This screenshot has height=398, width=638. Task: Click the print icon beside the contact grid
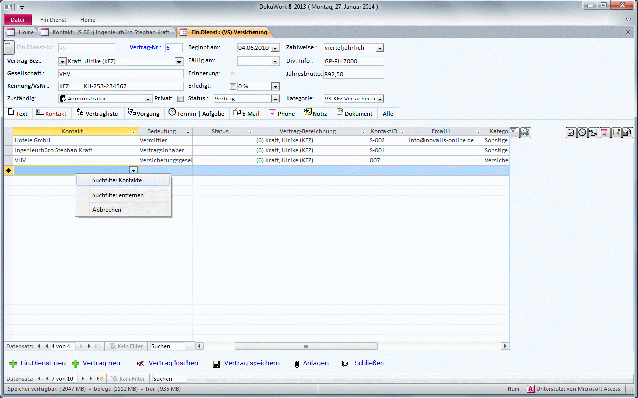point(526,132)
